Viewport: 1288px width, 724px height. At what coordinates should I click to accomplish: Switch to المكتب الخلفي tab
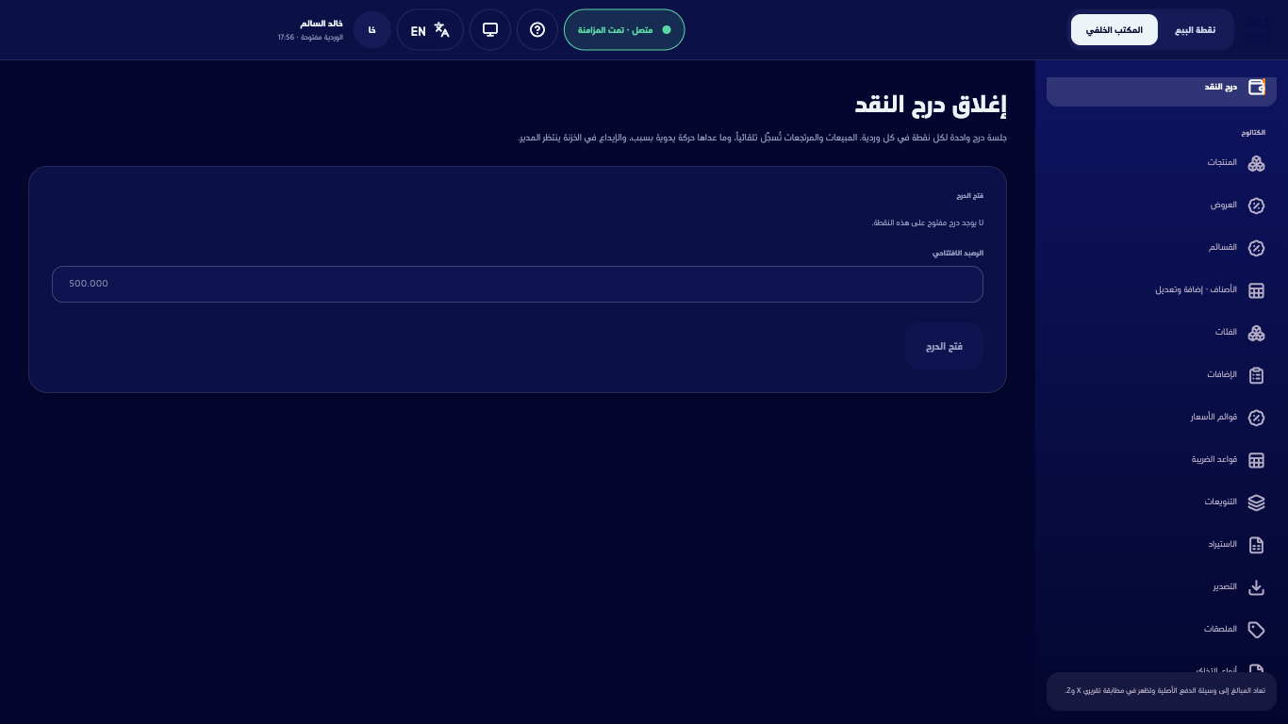coord(1114,30)
